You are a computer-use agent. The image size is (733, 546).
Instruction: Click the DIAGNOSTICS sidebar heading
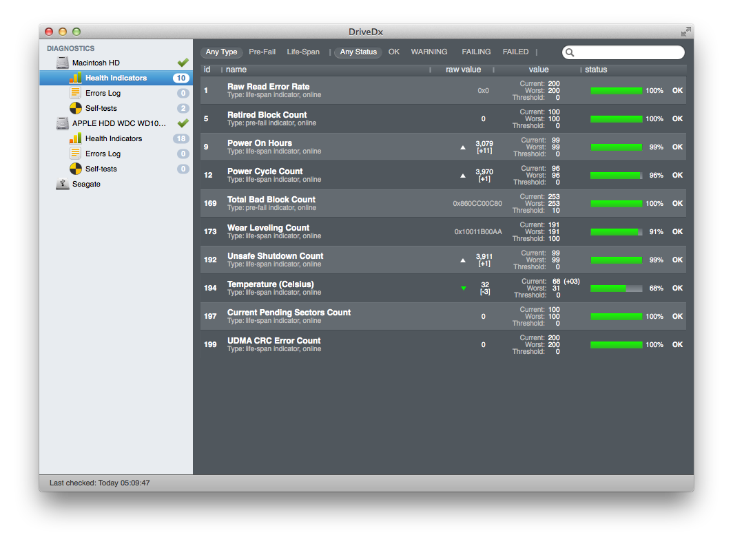tap(70, 49)
